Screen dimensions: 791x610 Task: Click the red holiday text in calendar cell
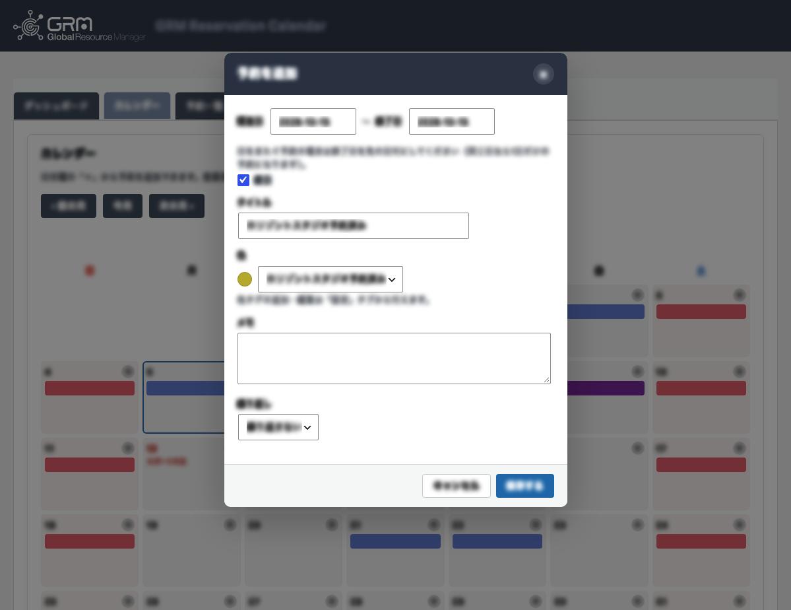[167, 461]
